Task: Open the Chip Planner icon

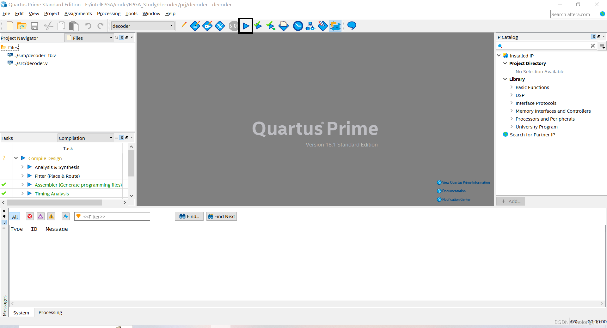Action: (220, 26)
